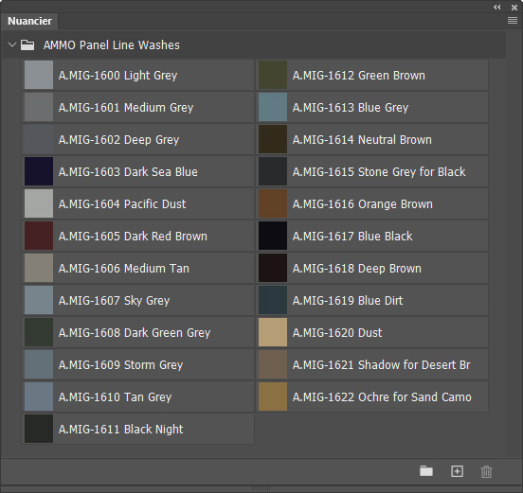
Task: Select the A.MIG-1616 Orange Brown swatch
Action: [273, 203]
